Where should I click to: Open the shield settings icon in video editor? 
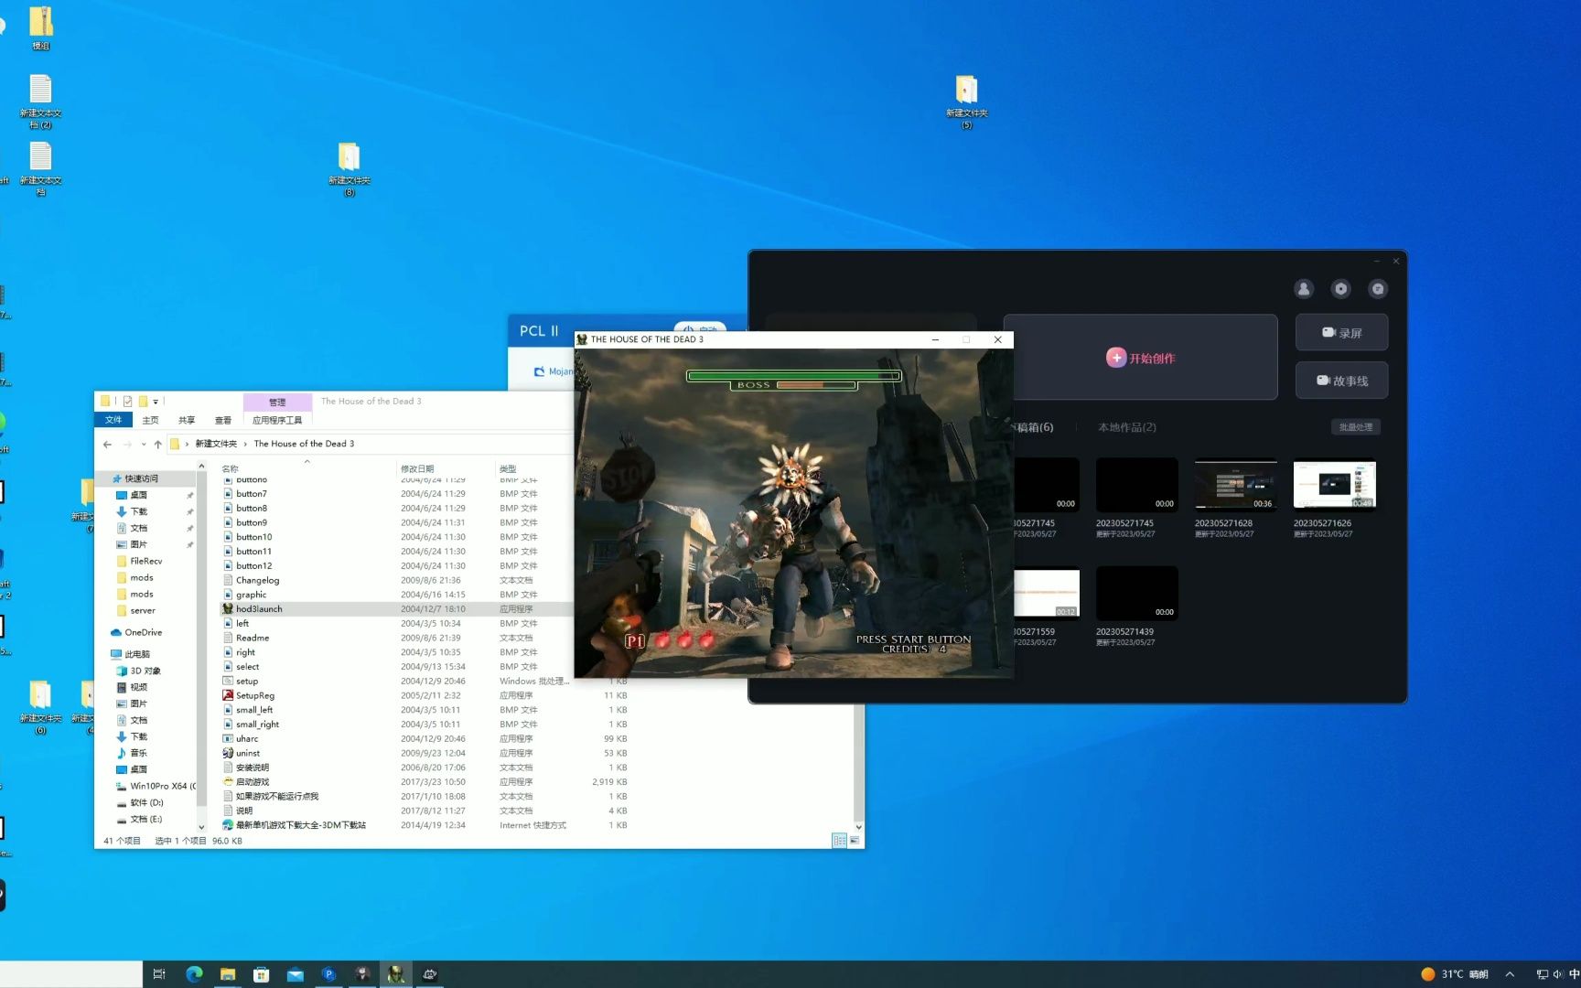[x=1340, y=289]
